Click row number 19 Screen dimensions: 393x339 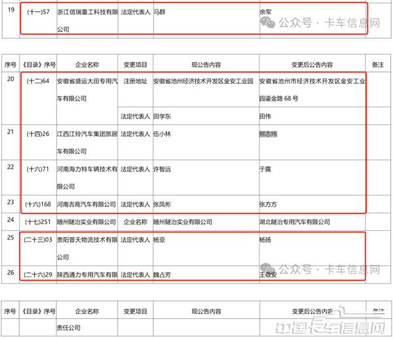[x=11, y=10]
